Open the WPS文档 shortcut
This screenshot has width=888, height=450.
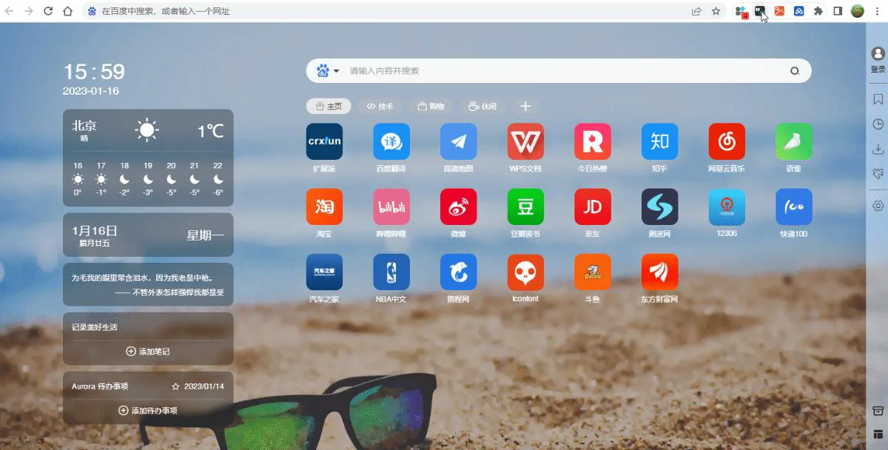pos(525,141)
